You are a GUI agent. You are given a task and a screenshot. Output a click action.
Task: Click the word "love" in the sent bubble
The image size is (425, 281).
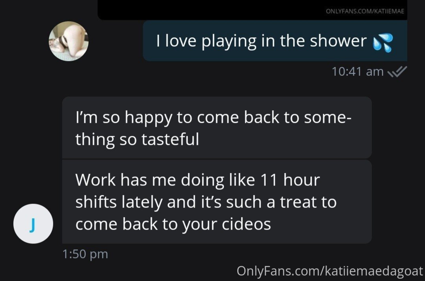181,41
